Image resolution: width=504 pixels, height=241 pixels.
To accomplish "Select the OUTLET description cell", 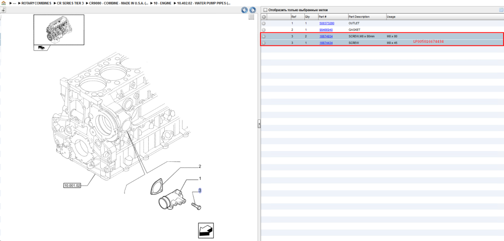I will click(354, 24).
